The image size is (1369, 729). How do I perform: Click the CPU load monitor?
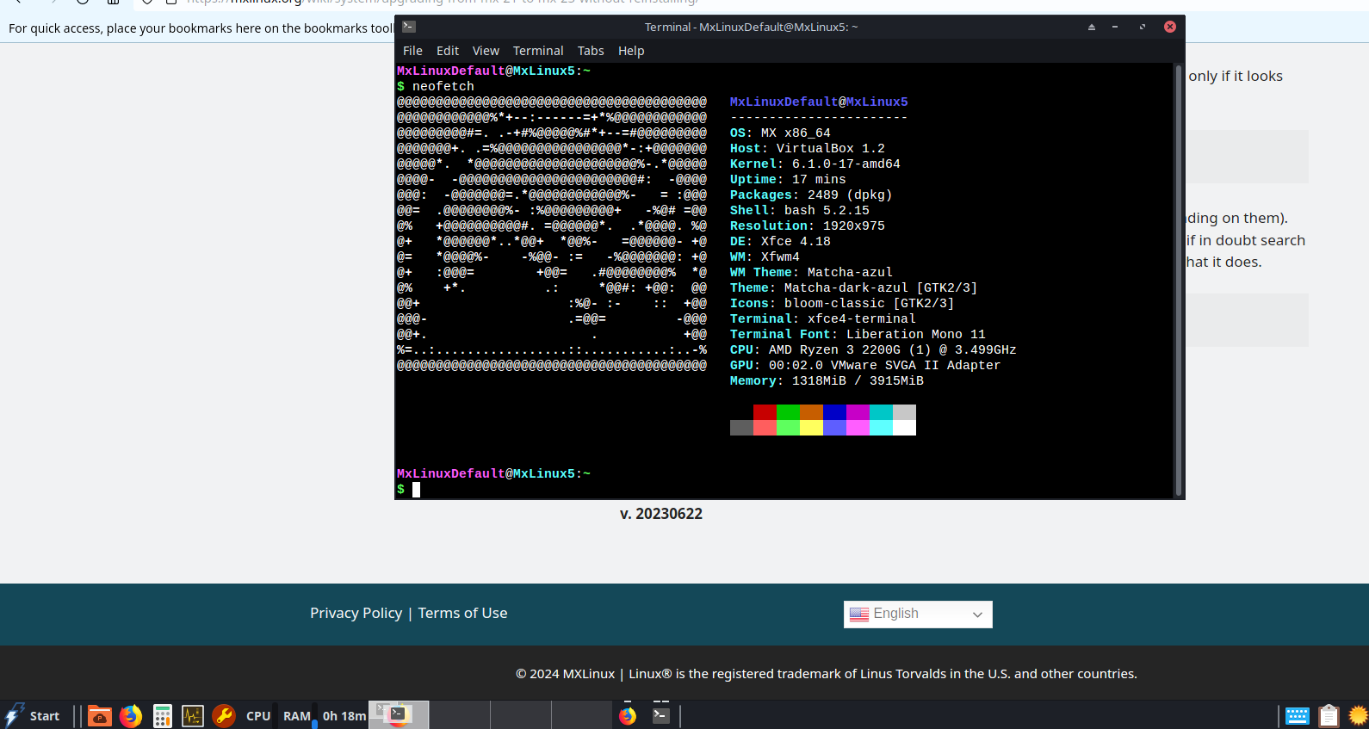click(261, 715)
